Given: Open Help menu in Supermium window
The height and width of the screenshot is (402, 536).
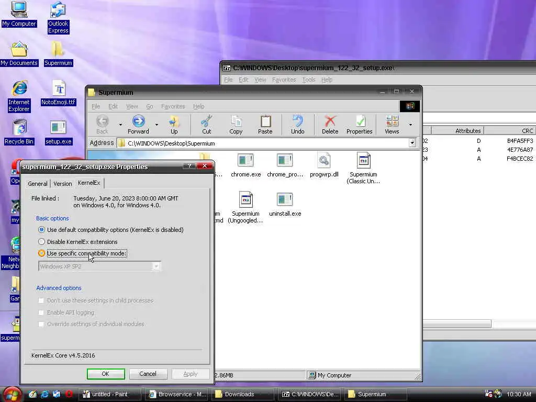Looking at the screenshot, I should coord(198,106).
